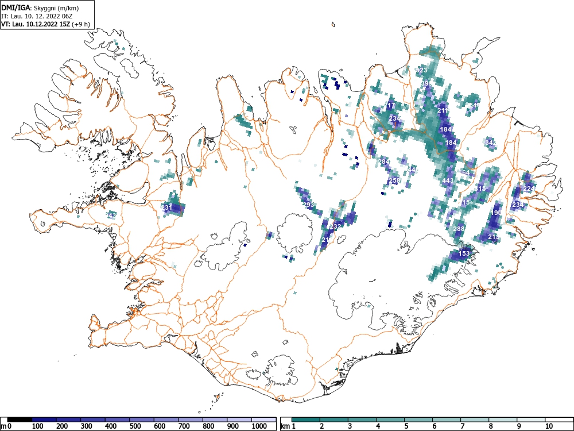Click the 'VT: Lau. 10.12.2022 15Z (+9 h)' line

tap(45, 24)
